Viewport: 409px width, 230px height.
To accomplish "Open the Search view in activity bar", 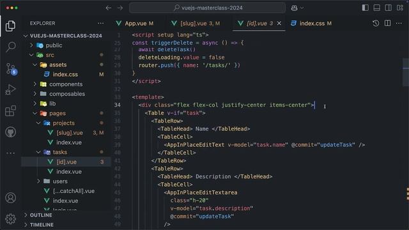I will [x=10, y=47].
